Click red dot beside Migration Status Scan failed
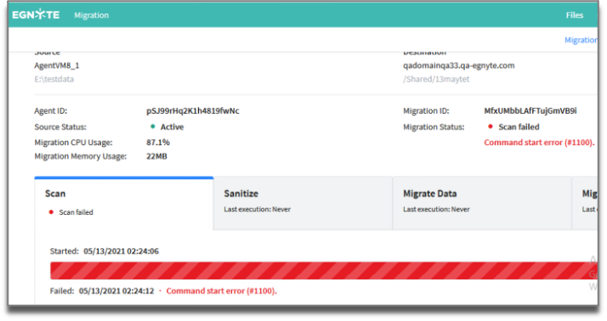This screenshot has height=321, width=607. (490, 127)
